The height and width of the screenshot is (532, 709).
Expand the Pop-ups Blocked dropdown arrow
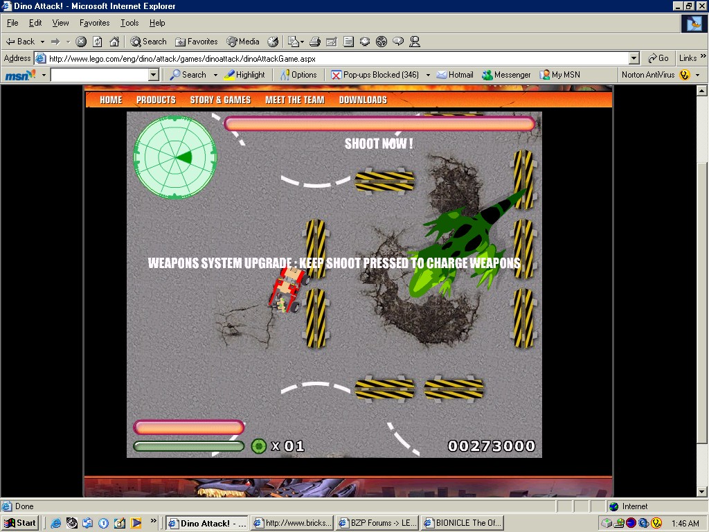pos(428,75)
